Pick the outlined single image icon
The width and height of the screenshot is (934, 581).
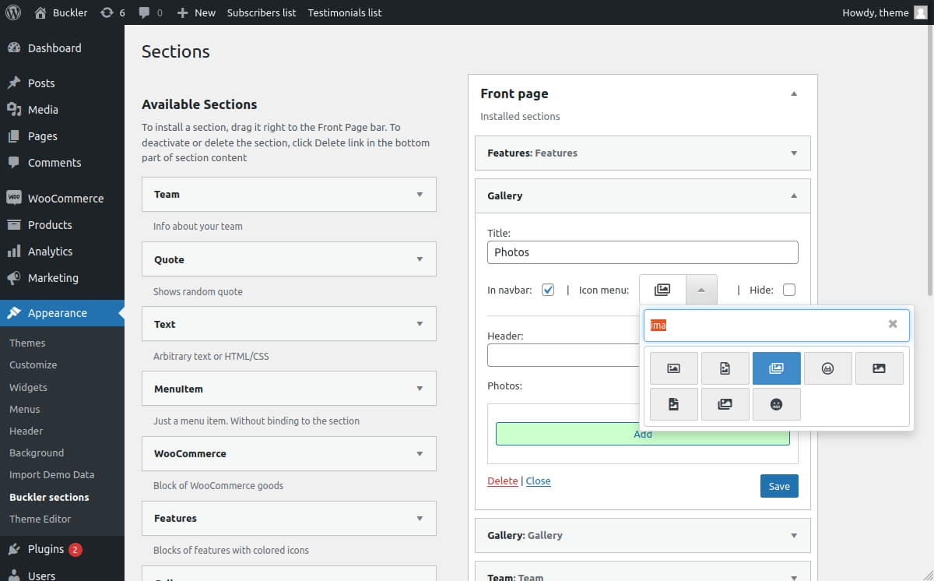[673, 368]
